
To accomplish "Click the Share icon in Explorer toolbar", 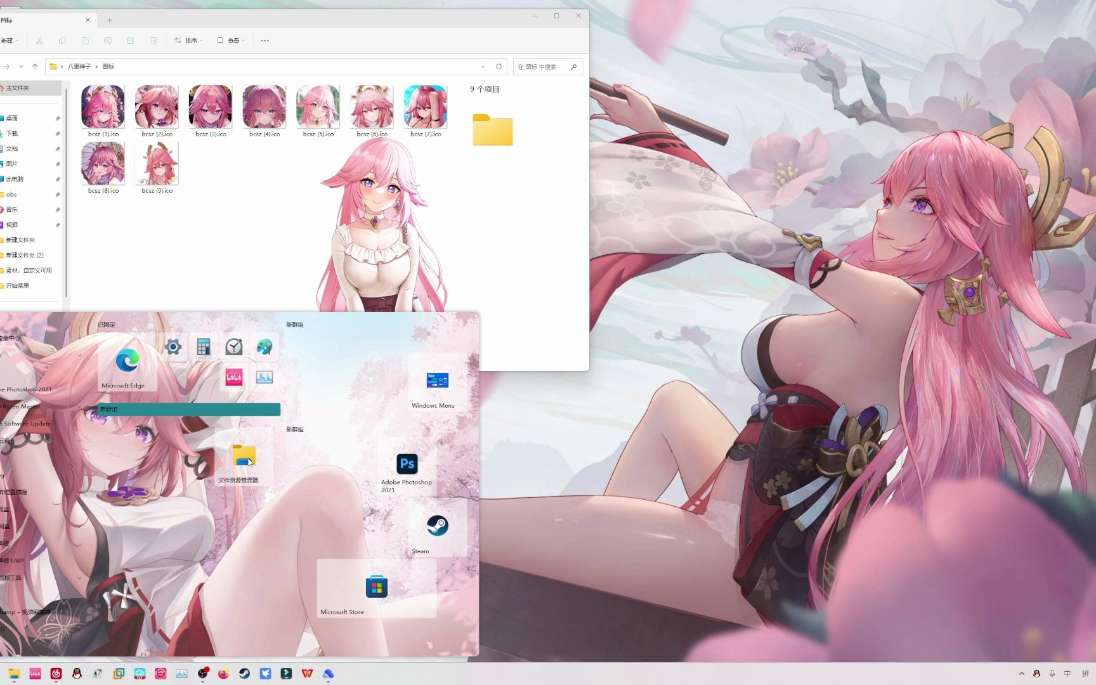I will pos(131,41).
